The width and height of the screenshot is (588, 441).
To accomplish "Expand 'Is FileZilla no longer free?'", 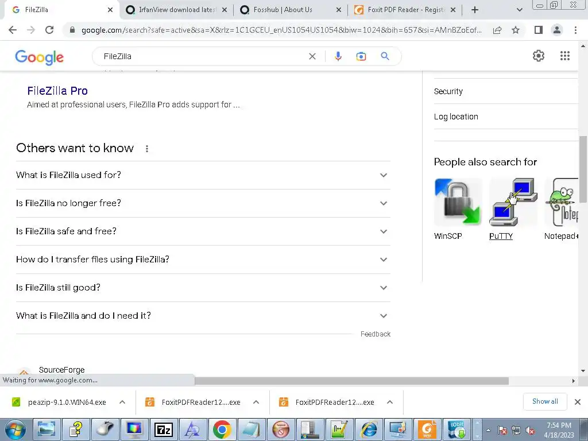I will pos(203,203).
